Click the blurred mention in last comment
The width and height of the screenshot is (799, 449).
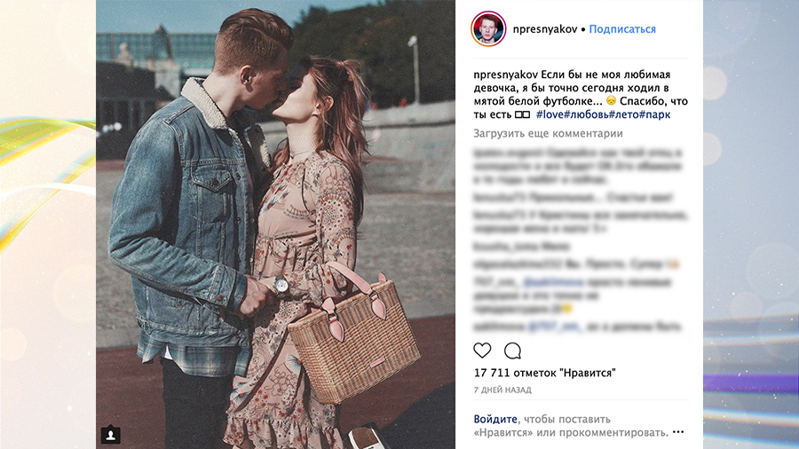(x=554, y=327)
